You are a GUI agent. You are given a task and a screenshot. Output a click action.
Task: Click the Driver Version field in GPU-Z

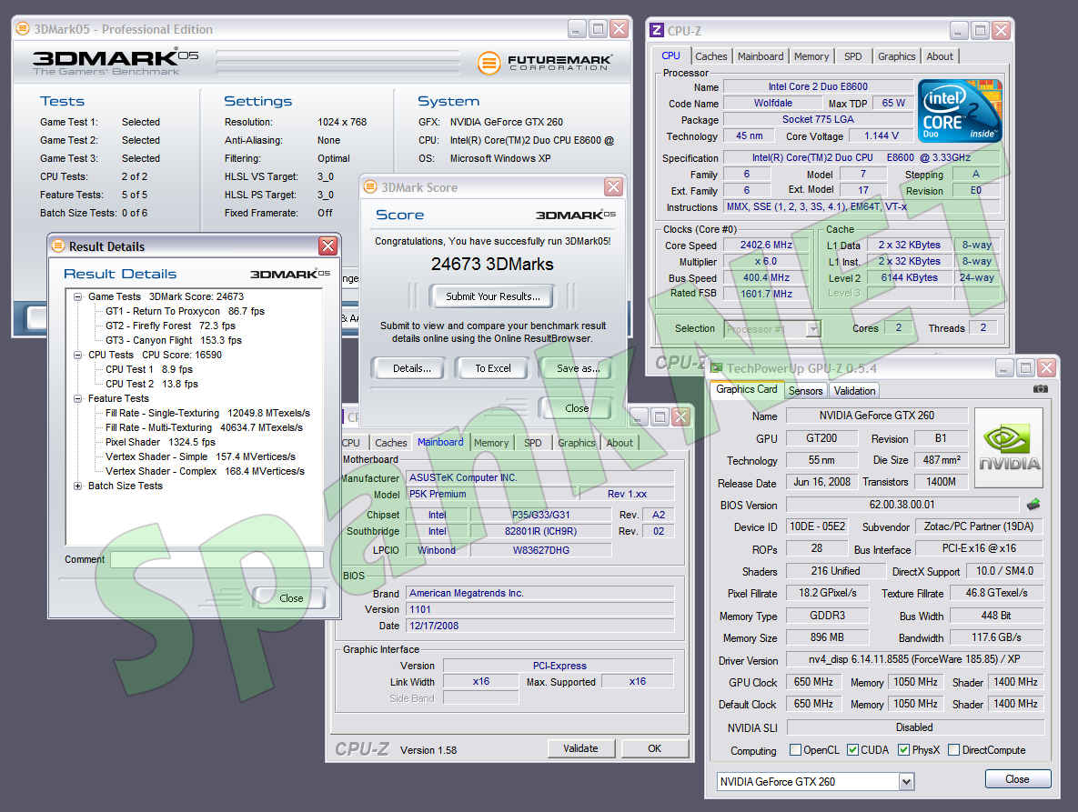[914, 659]
